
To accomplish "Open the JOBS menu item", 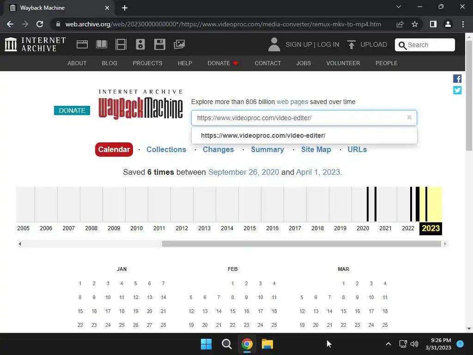I will [x=303, y=63].
